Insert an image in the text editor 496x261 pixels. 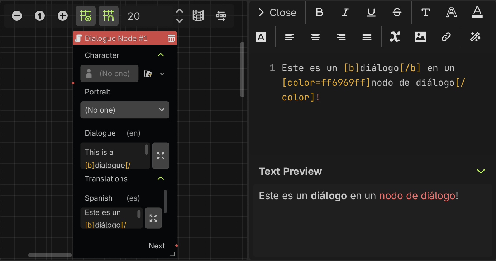tap(420, 37)
